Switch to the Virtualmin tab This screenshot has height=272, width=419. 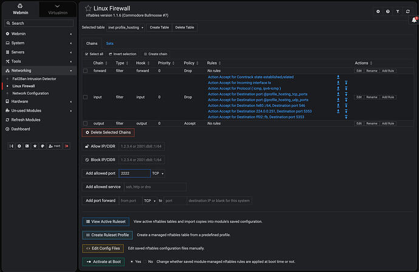[58, 10]
